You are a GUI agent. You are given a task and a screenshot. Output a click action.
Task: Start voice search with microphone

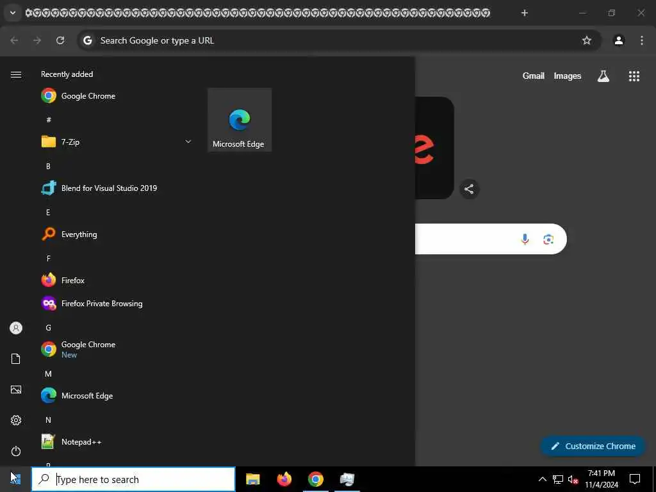coord(525,239)
